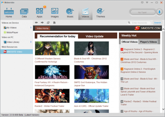
Task: Click the magnifier search icon
Action: coord(129,23)
